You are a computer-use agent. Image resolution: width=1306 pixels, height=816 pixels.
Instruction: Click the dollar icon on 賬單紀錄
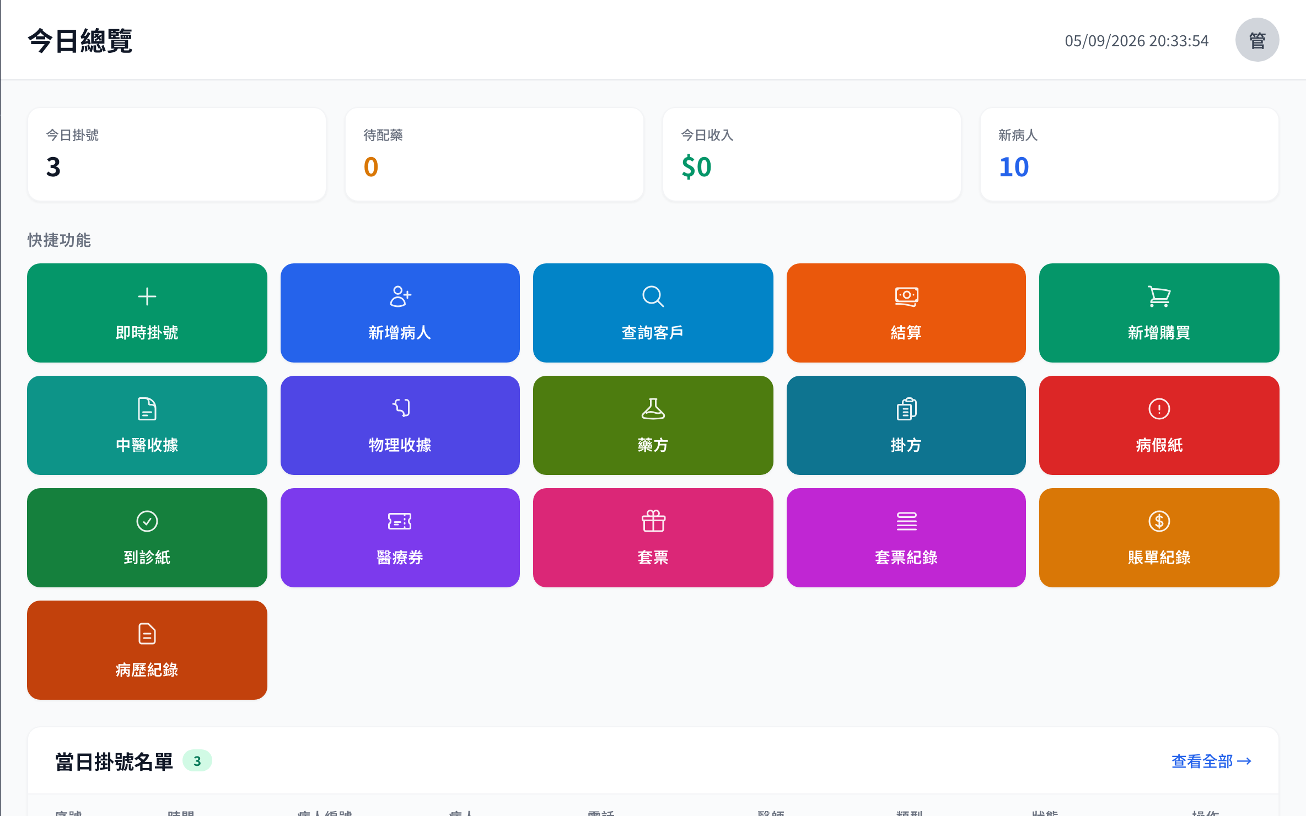[x=1159, y=521]
